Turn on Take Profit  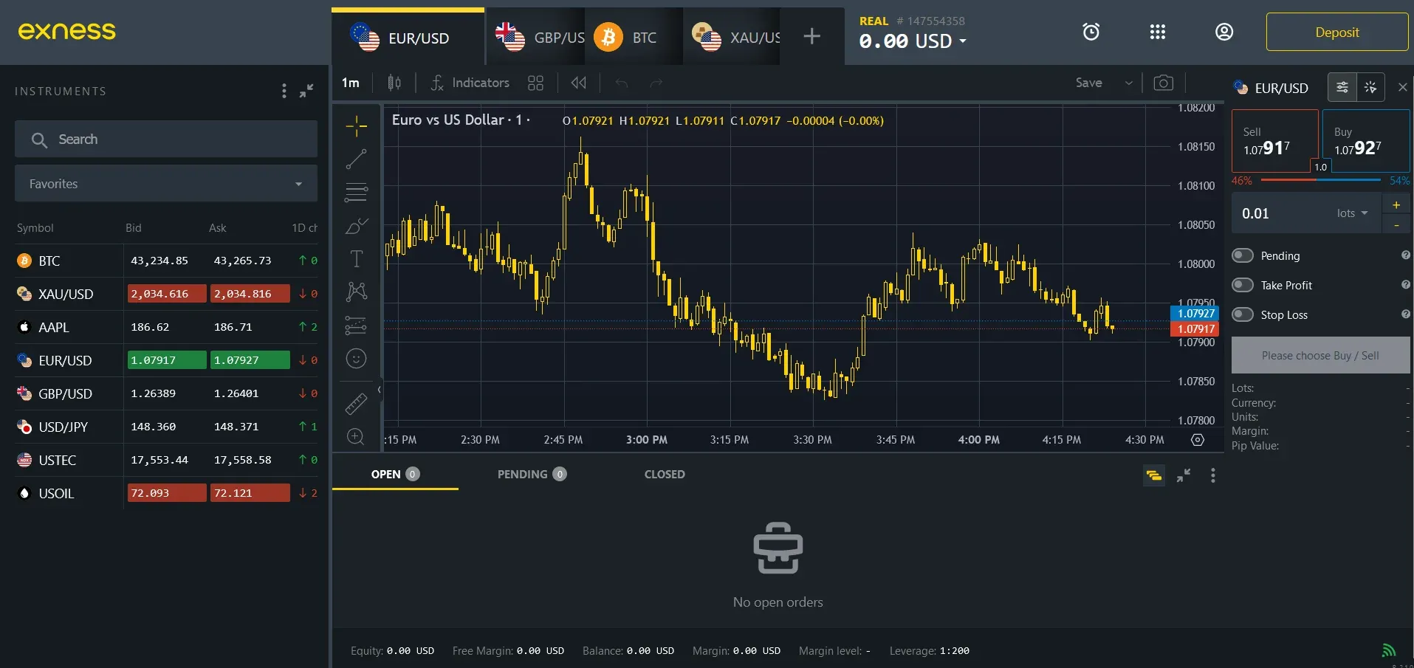pyautogui.click(x=1243, y=285)
